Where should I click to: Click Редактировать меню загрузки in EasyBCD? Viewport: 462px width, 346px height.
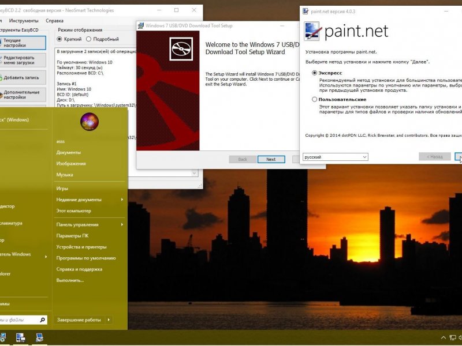click(x=23, y=60)
